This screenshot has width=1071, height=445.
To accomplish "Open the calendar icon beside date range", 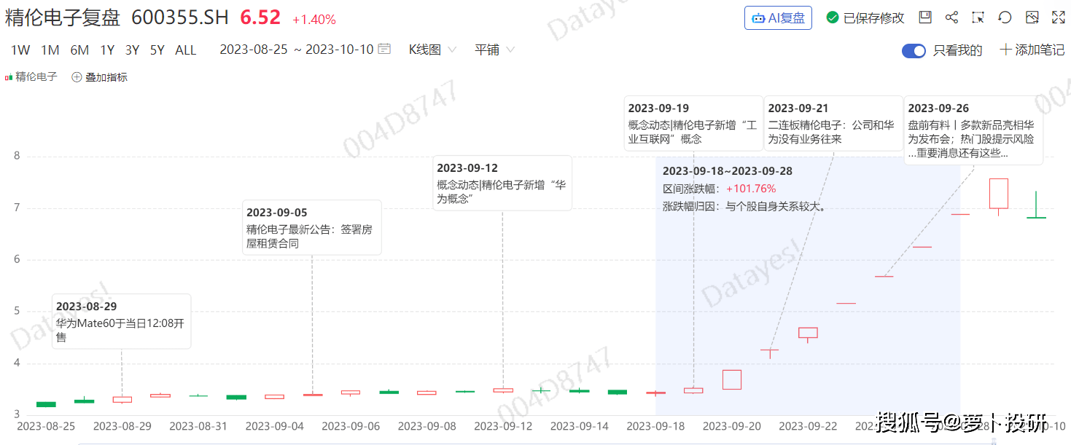I will pos(384,50).
